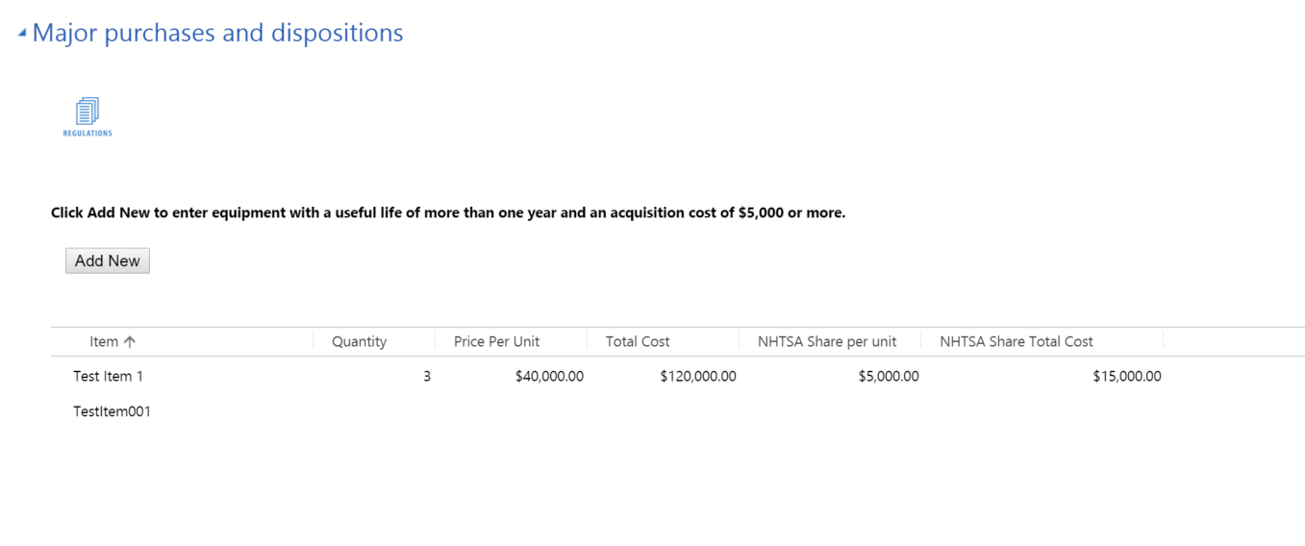The width and height of the screenshot is (1305, 546).
Task: Open the TestItem001 record
Action: point(112,412)
